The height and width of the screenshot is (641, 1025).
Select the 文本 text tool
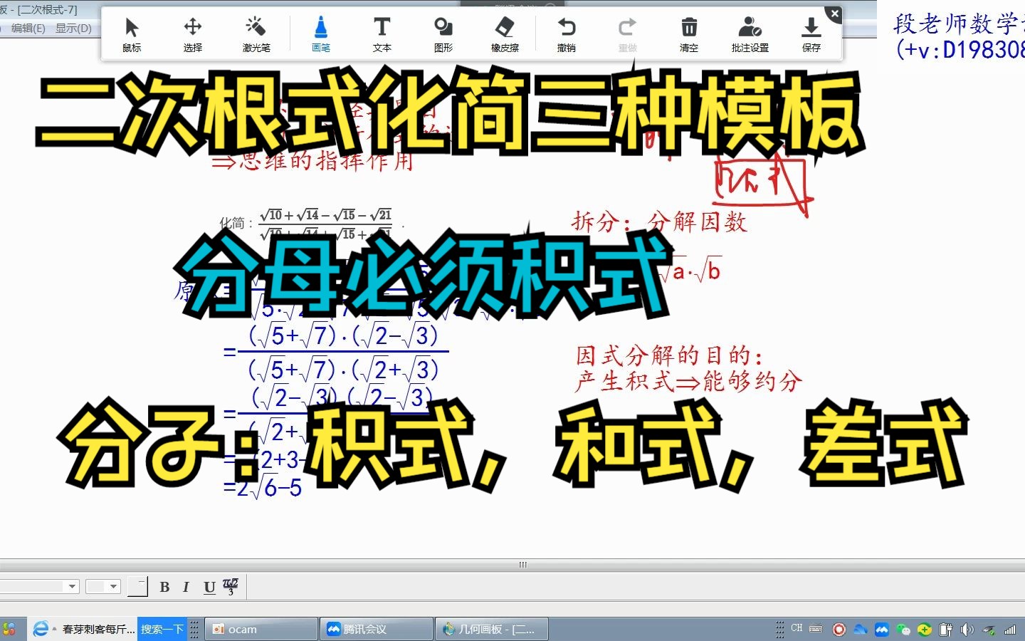(382, 33)
